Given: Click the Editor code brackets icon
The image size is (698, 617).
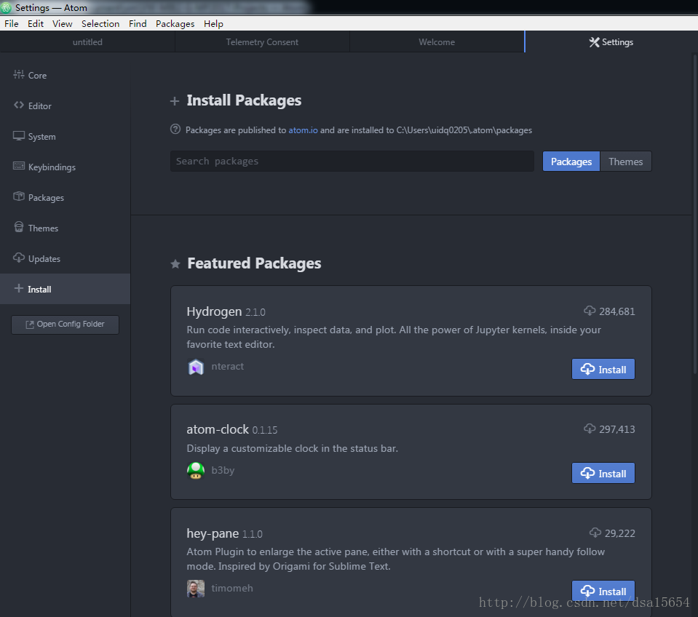Looking at the screenshot, I should point(19,105).
